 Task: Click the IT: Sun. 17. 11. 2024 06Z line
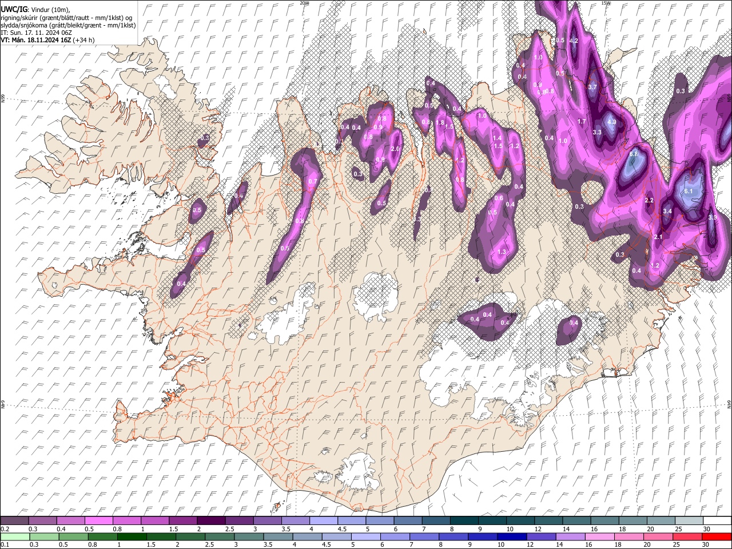(x=36, y=33)
